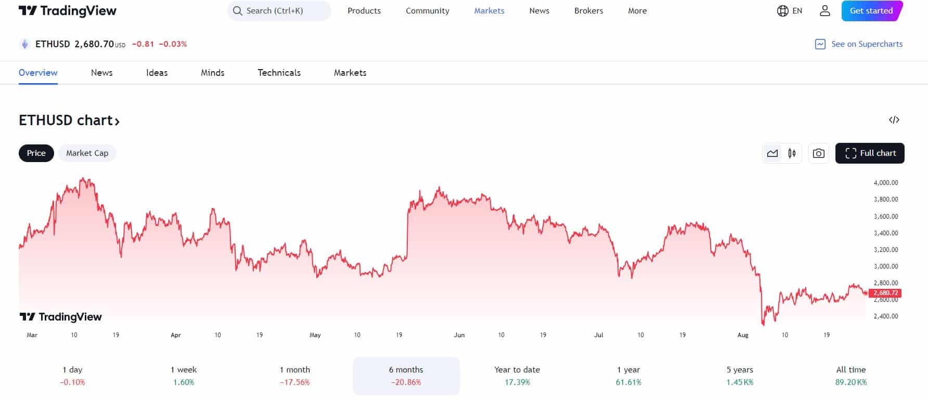Click the red 2,680.72 price label
The height and width of the screenshot is (400, 928).
pyautogui.click(x=885, y=293)
